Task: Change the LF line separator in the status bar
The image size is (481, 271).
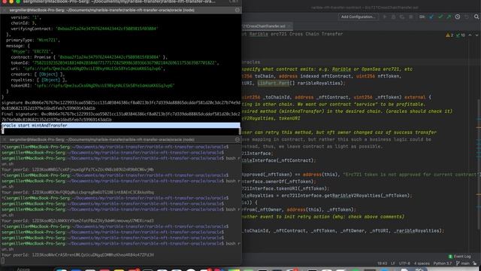Action: [393, 263]
